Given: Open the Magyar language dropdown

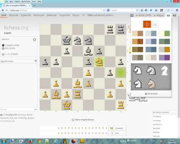Looking at the screenshot, I should 159,15.
